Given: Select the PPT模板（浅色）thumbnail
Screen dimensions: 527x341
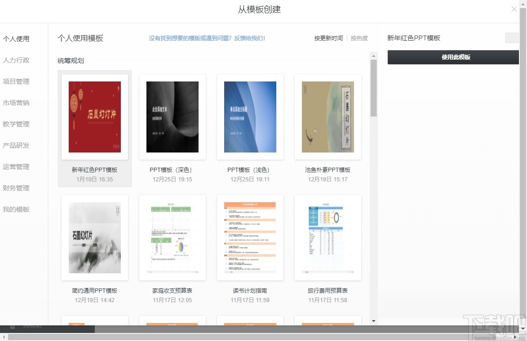Looking at the screenshot, I should point(250,117).
